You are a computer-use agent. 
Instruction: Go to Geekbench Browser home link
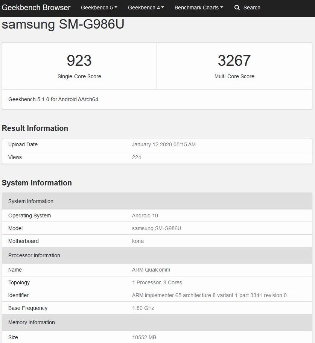[36, 8]
